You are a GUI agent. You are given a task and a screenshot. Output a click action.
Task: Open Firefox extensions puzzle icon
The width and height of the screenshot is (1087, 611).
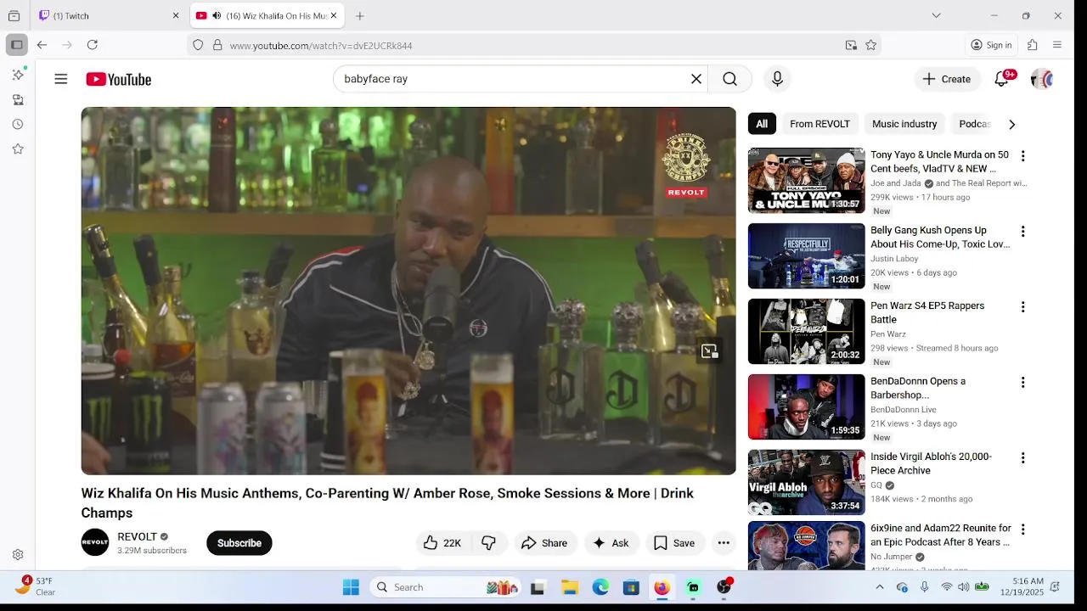(1033, 45)
